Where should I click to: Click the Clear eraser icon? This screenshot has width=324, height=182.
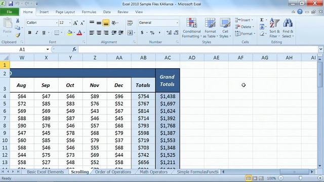click(262, 34)
